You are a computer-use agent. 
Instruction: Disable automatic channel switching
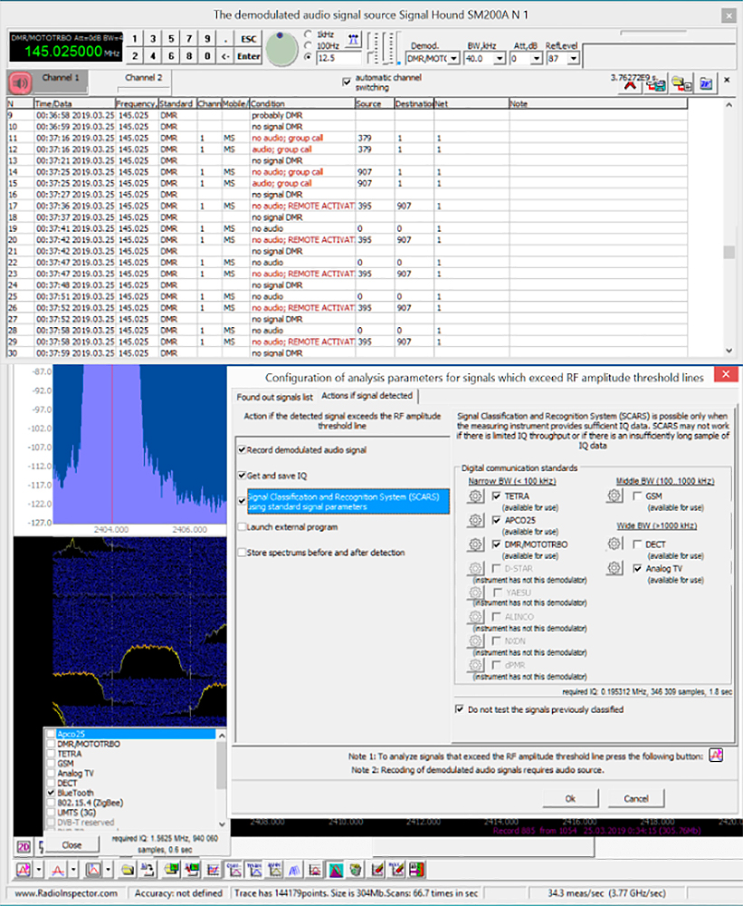tap(347, 80)
